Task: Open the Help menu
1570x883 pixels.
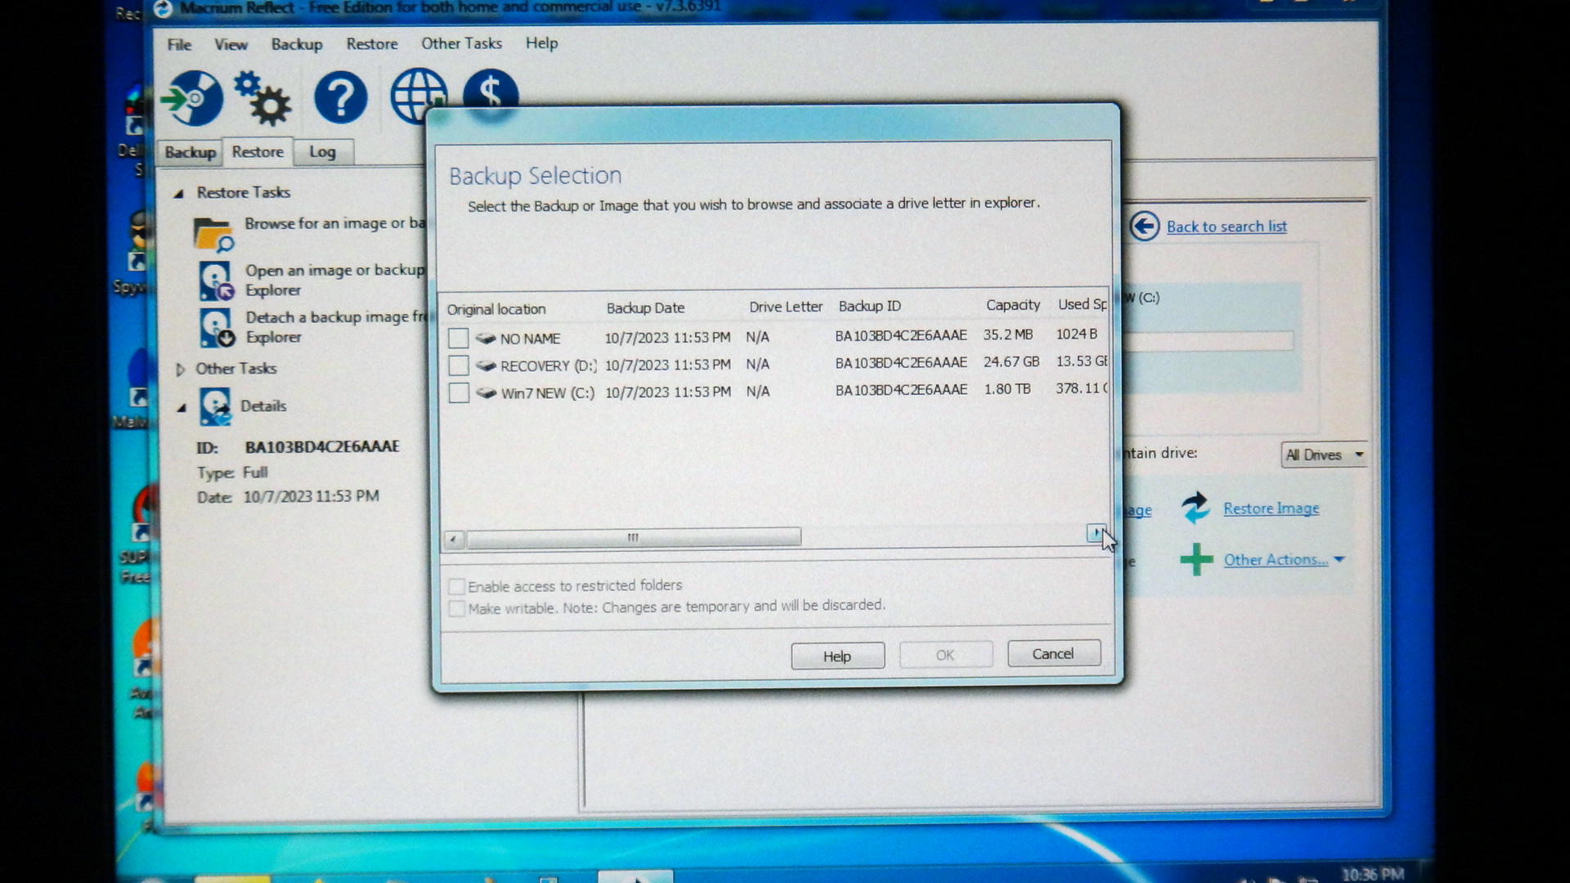Action: [541, 43]
